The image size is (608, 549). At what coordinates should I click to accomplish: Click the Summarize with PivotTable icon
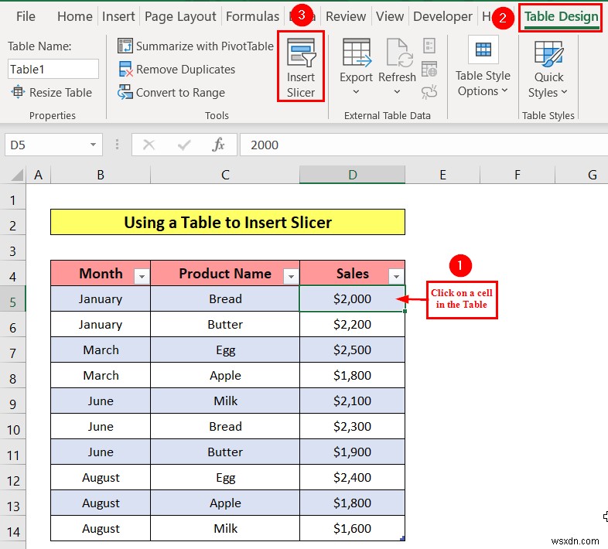click(125, 46)
